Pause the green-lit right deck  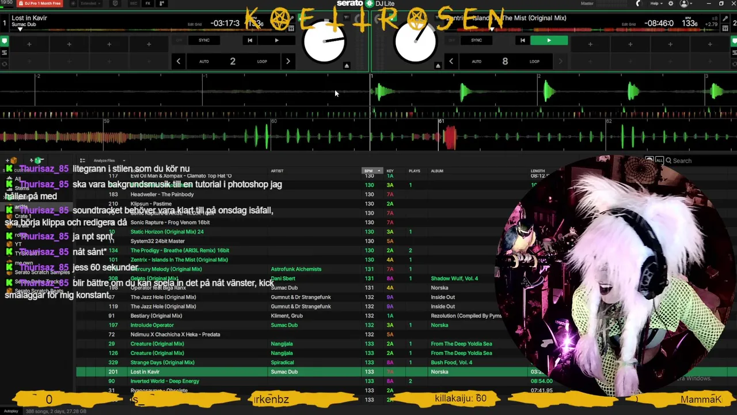pyautogui.click(x=549, y=40)
